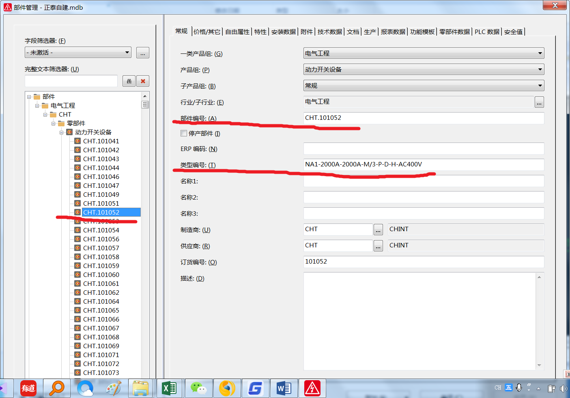Collapse the 动力开关设备 tree node

click(x=62, y=132)
